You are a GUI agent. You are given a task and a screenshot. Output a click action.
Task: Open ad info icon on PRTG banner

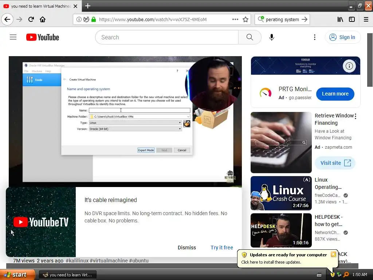(349, 66)
